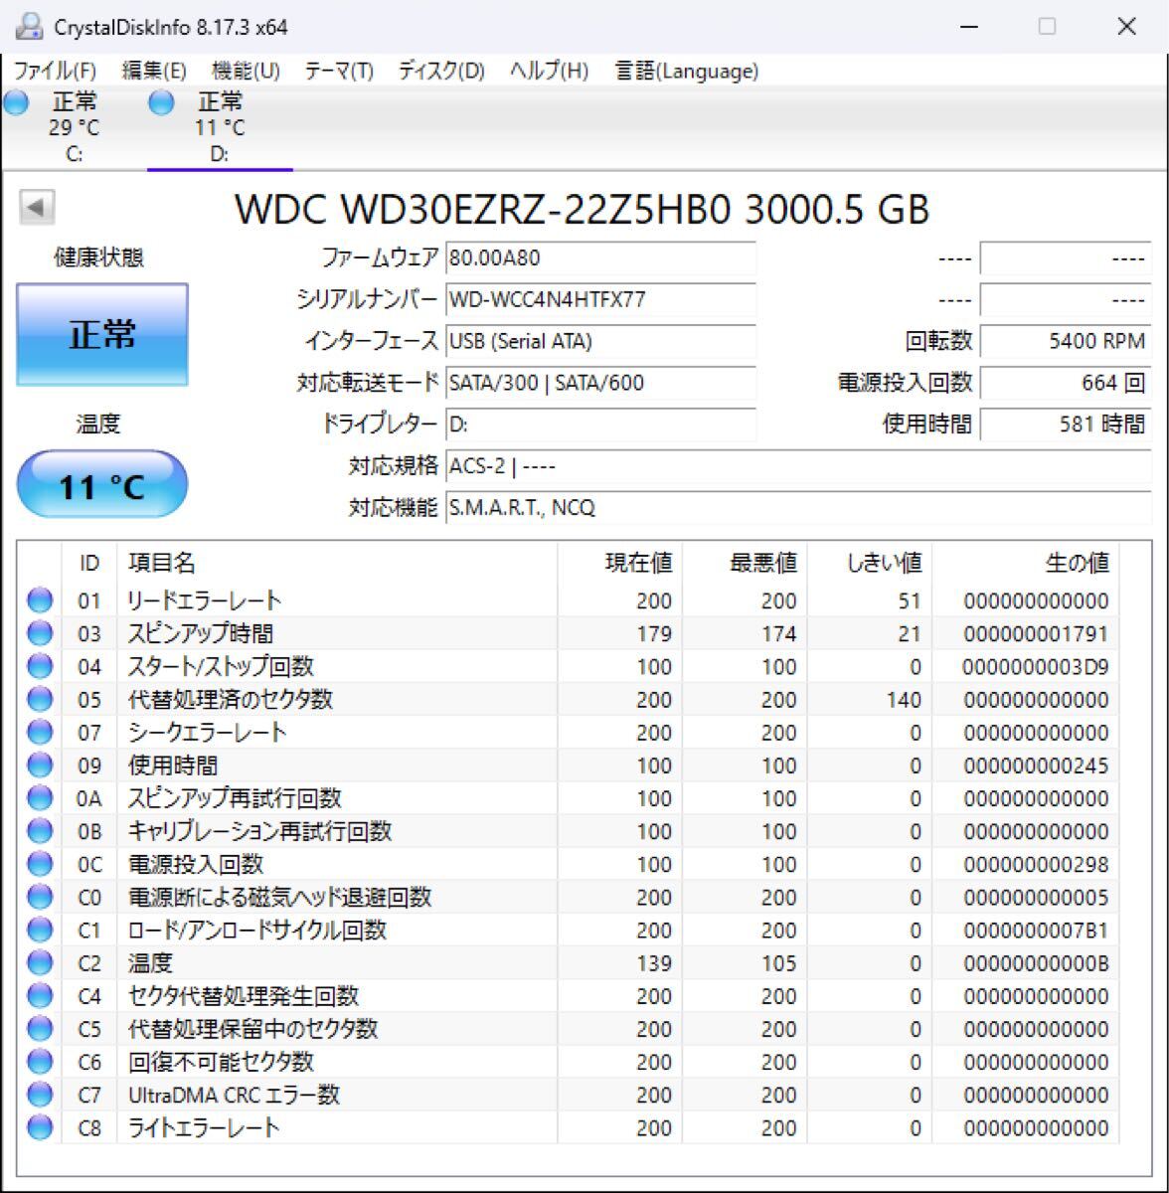Viewport: 1169px width, 1193px height.
Task: Click status orb of C1 ロード/アンロードサイクル回数 row
Action: 40,930
